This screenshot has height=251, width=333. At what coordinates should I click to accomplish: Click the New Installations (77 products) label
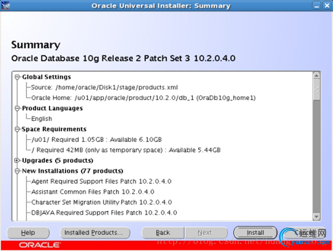pos(73,171)
